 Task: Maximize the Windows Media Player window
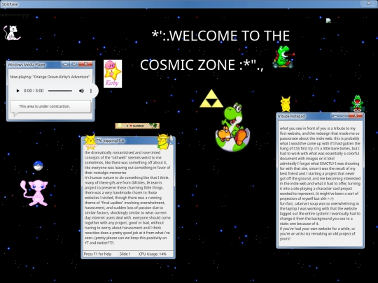74,64
